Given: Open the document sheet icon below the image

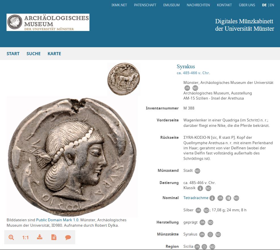Looking at the screenshot, I should (x=54, y=237).
